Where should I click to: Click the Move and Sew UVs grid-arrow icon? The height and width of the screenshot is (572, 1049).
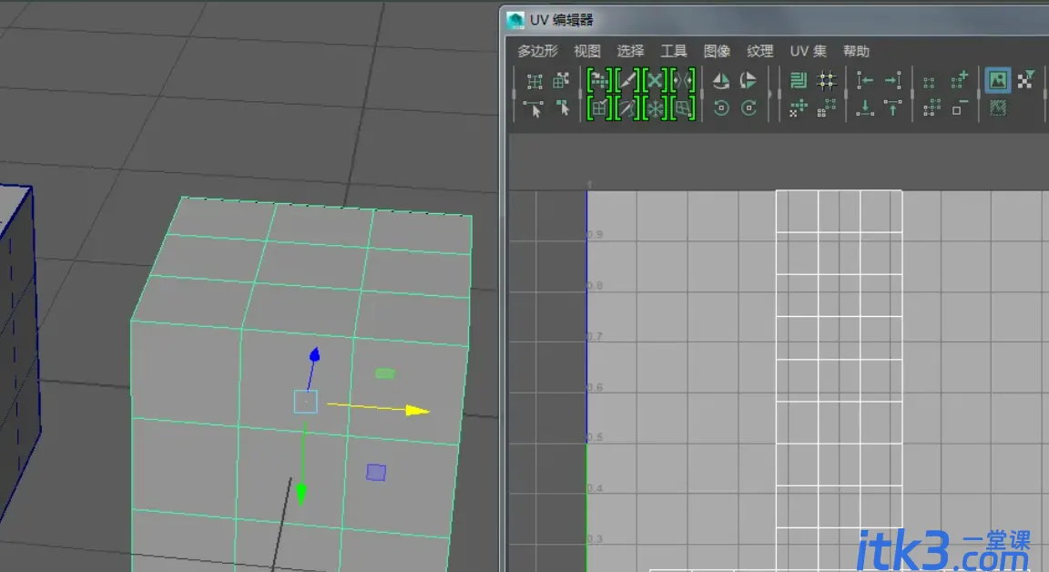coord(599,81)
